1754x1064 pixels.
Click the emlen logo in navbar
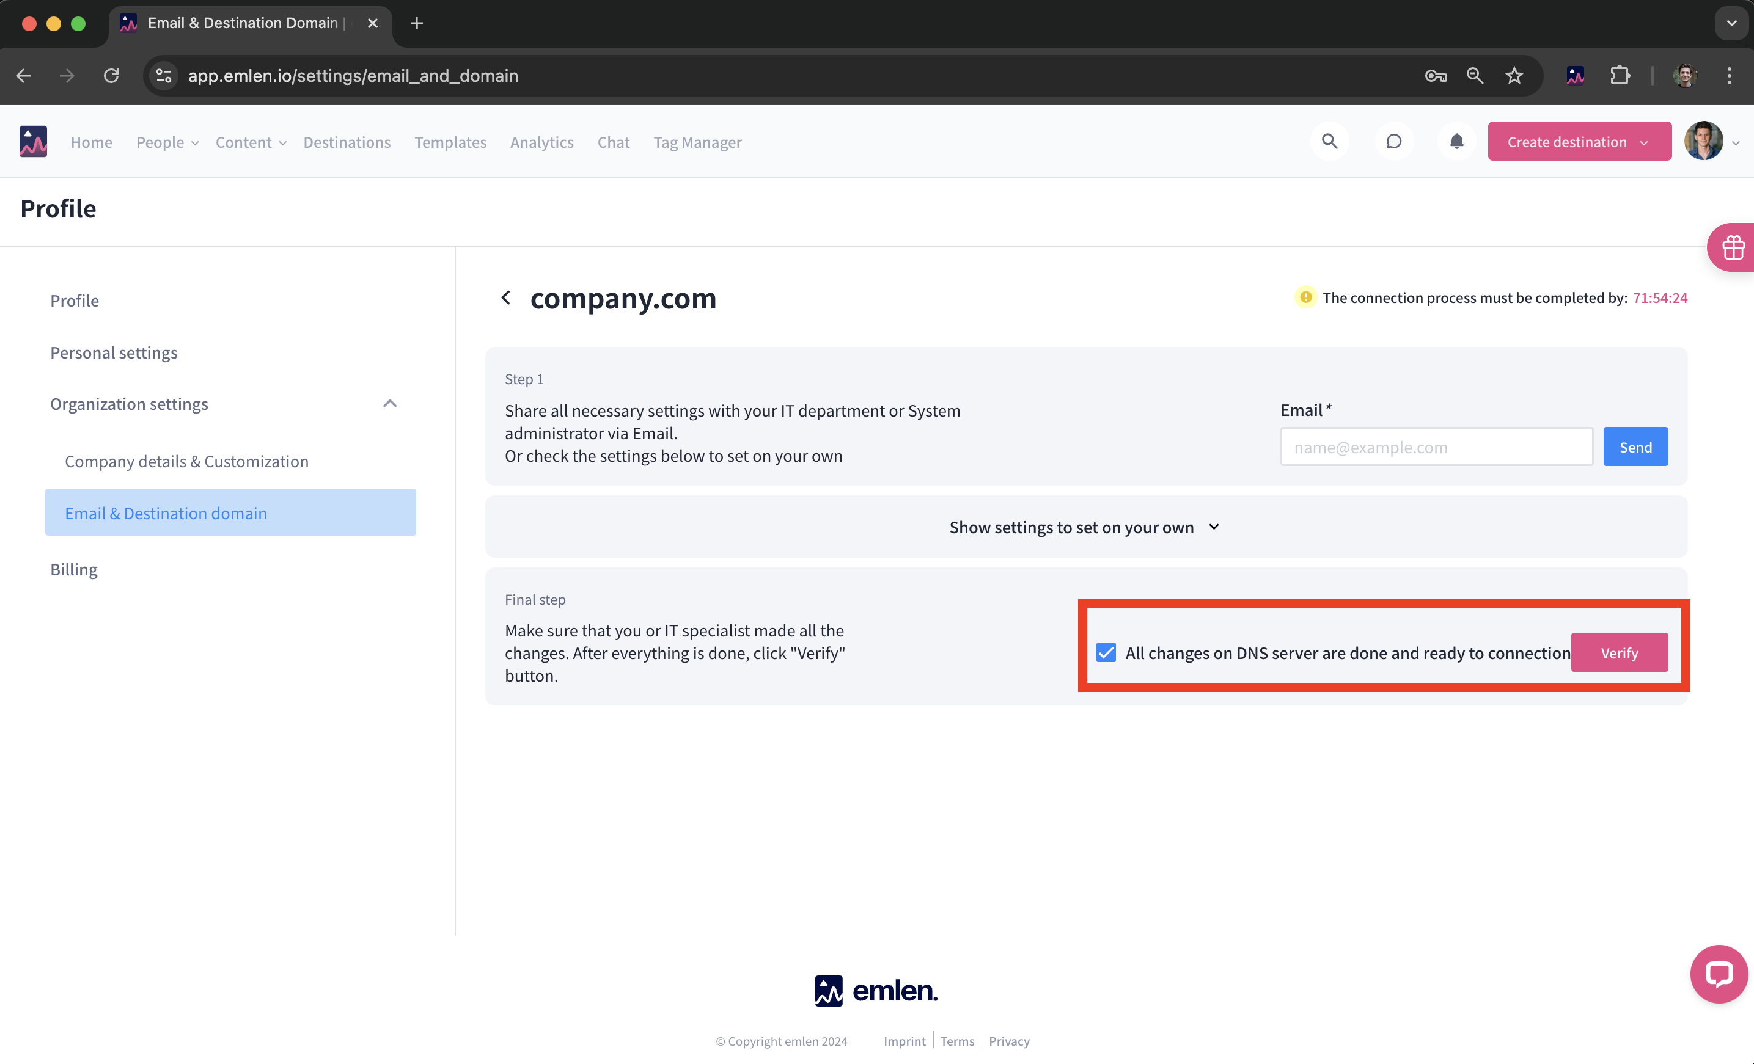click(33, 142)
